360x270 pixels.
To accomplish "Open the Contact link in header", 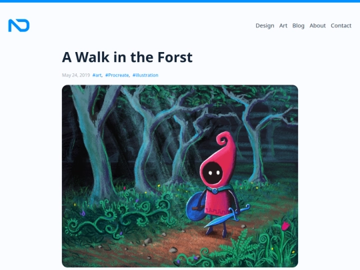I will pyautogui.click(x=341, y=25).
